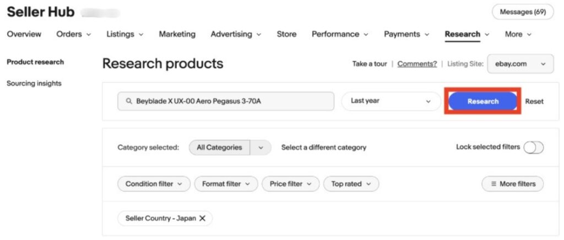Click the Comments? link
The width and height of the screenshot is (564, 240).
tap(417, 64)
